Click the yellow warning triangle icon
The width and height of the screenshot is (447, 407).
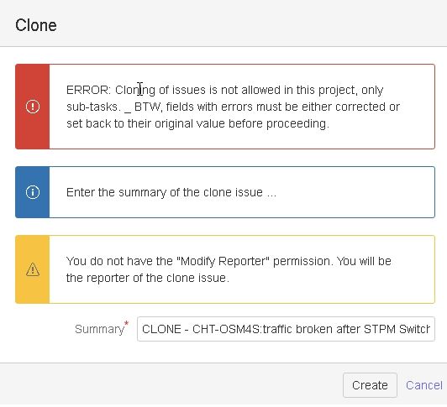tap(33, 269)
